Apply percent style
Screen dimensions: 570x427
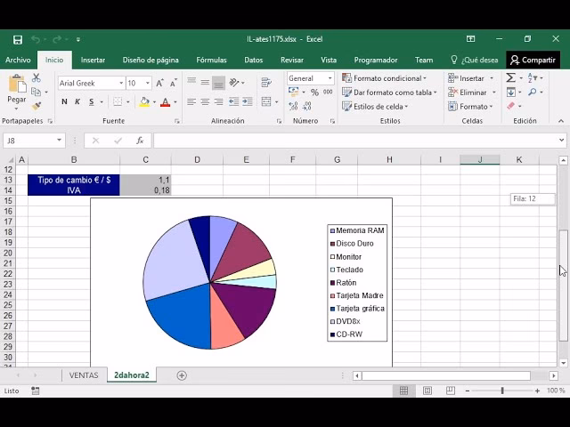(x=314, y=93)
